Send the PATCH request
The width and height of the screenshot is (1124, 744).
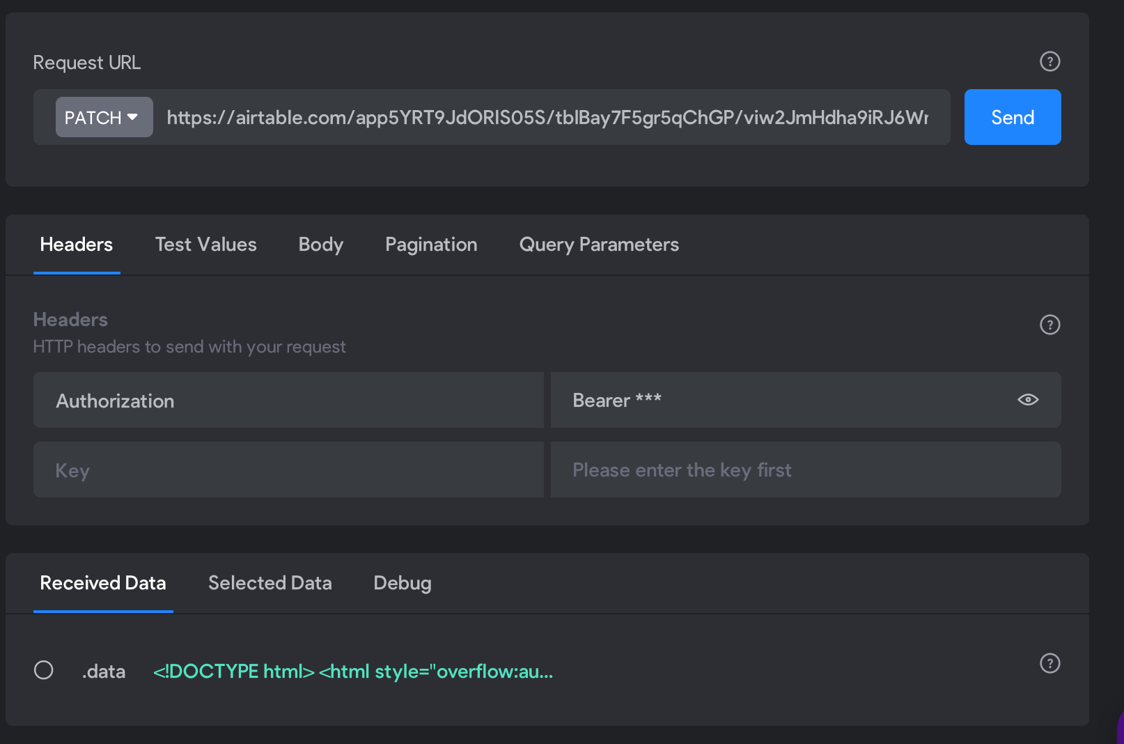coord(1013,117)
